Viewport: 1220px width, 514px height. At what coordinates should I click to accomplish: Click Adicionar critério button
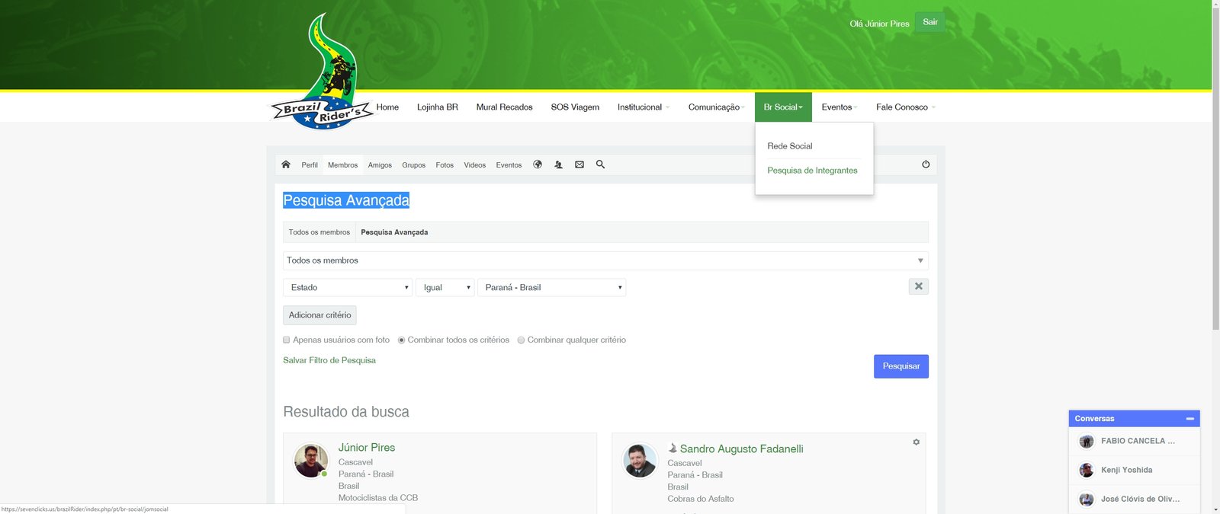[x=319, y=315]
